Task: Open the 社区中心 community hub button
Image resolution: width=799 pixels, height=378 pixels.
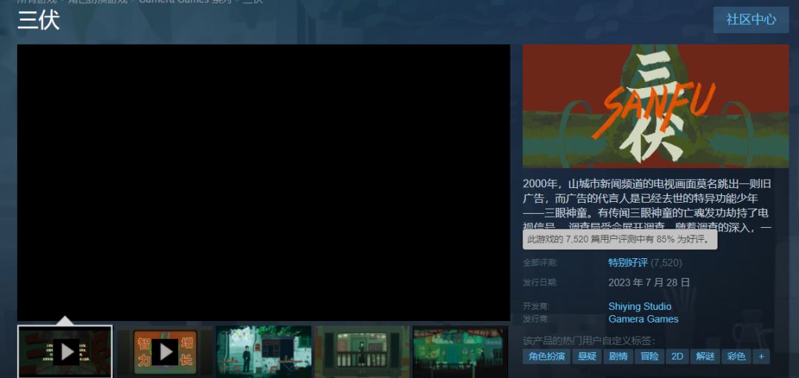Action: pyautogui.click(x=751, y=20)
